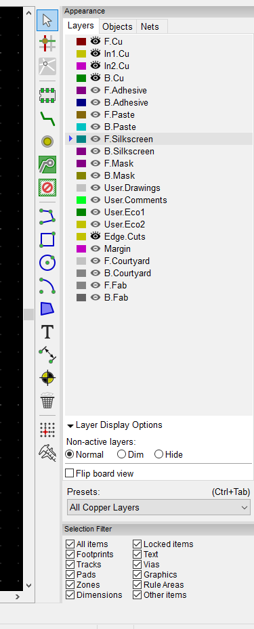Screen dimensions: 254x629
Task: Switch to the Objects tab
Action: pos(118,26)
